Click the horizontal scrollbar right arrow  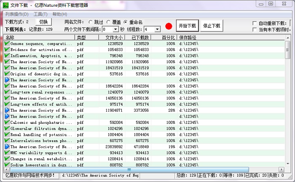coord(282,170)
